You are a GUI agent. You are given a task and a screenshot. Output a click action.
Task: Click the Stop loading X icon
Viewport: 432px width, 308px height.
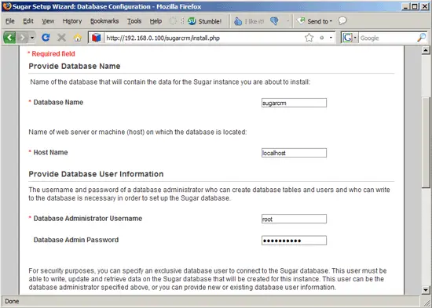coord(61,38)
